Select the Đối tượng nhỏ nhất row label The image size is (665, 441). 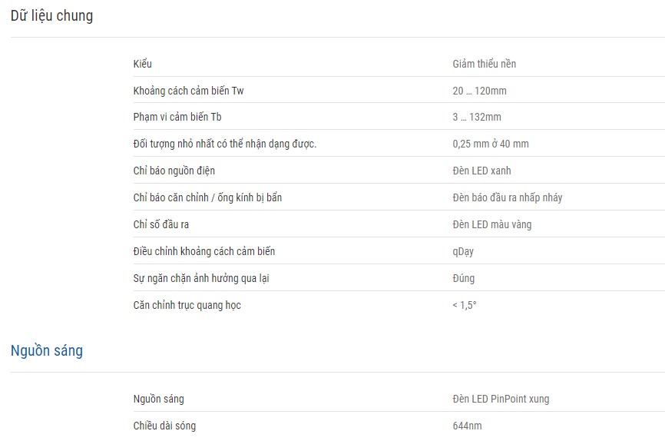pos(225,144)
